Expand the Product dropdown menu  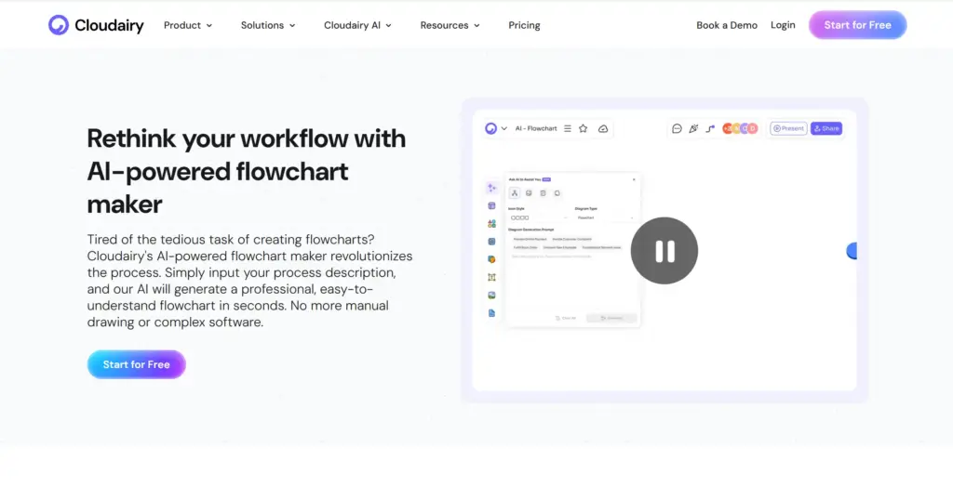click(188, 25)
